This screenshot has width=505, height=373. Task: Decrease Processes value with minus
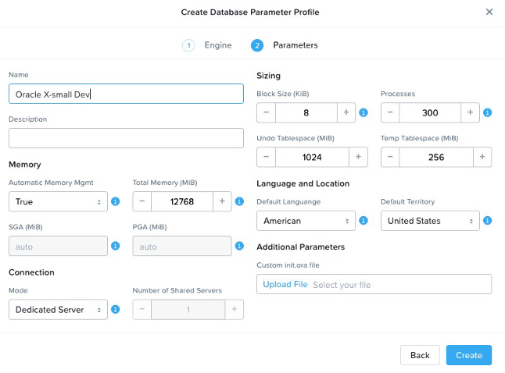pyautogui.click(x=390, y=112)
